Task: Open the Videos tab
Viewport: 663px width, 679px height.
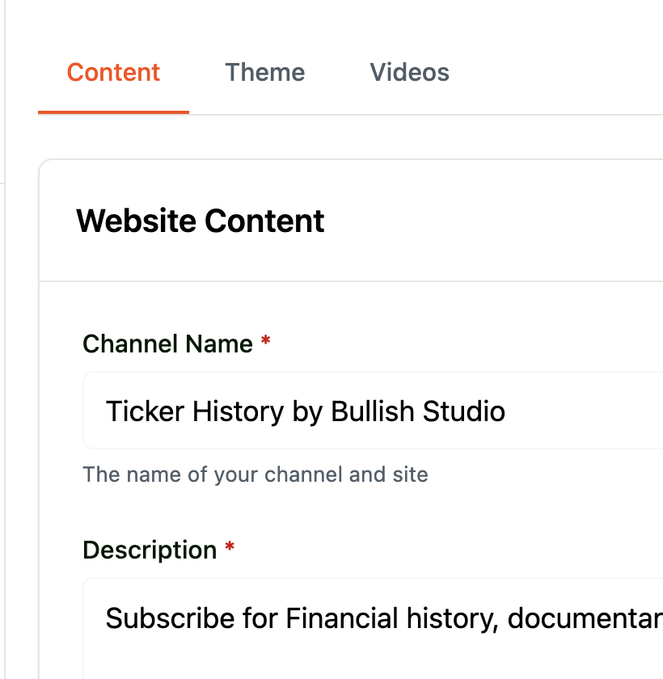Action: pyautogui.click(x=409, y=72)
